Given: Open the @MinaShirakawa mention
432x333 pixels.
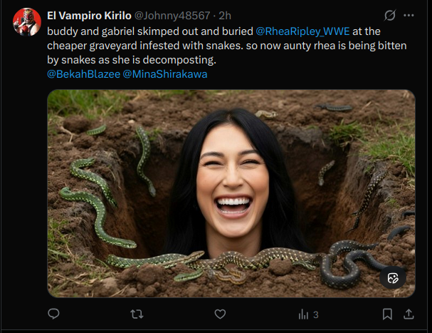Looking at the screenshot, I should (x=165, y=73).
